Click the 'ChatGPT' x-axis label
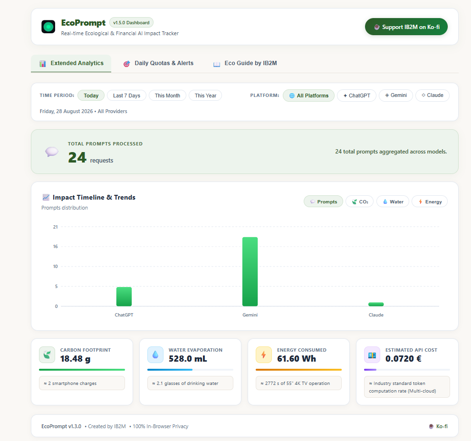Screen dimensions: 471x441 [x=124, y=315]
